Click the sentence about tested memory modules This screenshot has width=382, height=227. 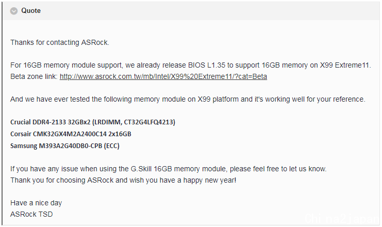(188, 100)
